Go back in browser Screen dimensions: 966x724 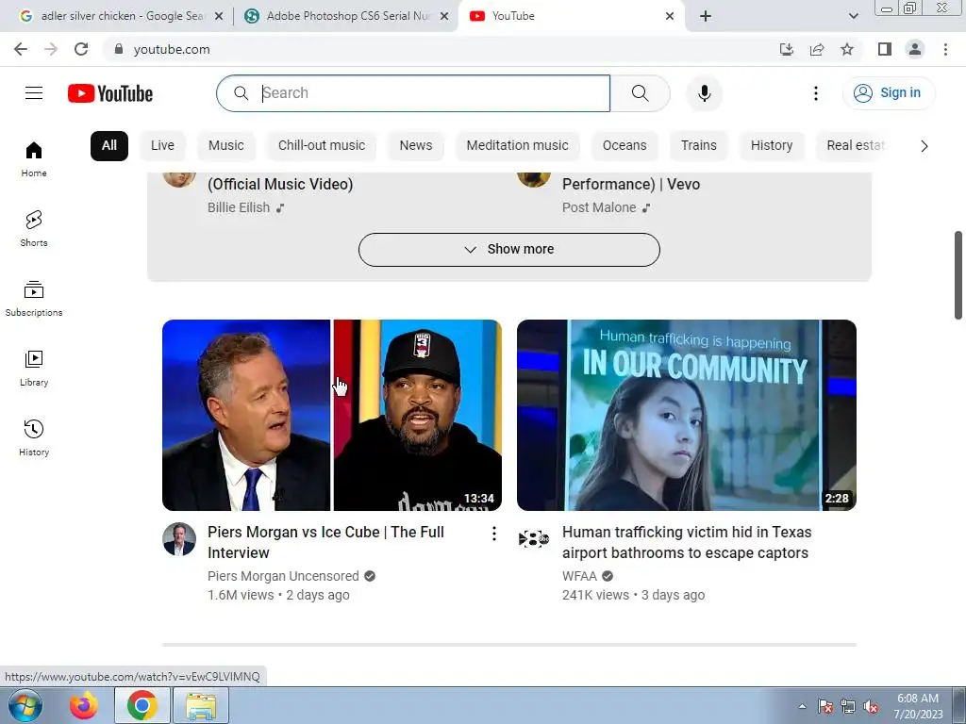coord(21,49)
